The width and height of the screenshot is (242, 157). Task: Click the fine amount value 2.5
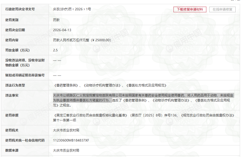point(55,50)
